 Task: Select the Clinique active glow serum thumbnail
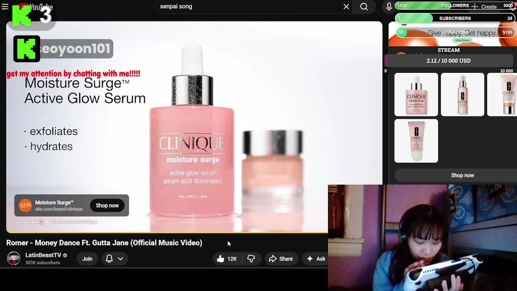(x=416, y=95)
